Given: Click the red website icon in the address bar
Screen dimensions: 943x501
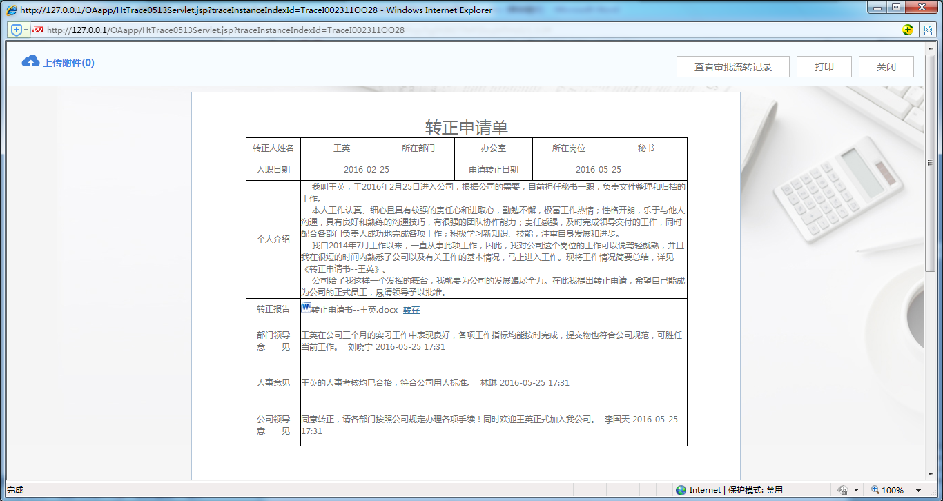Looking at the screenshot, I should point(39,30).
